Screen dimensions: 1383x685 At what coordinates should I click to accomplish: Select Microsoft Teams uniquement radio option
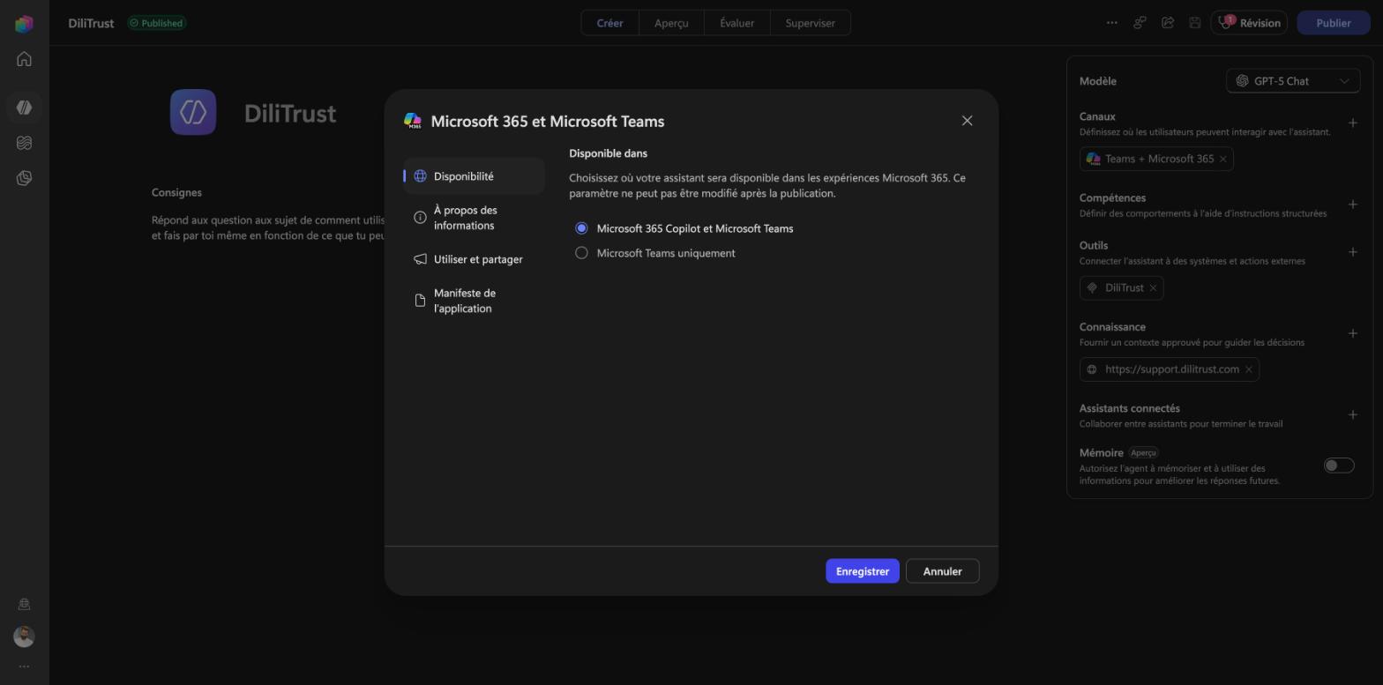(581, 253)
